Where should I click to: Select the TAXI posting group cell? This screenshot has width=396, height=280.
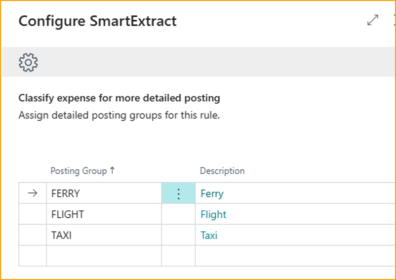(x=104, y=235)
